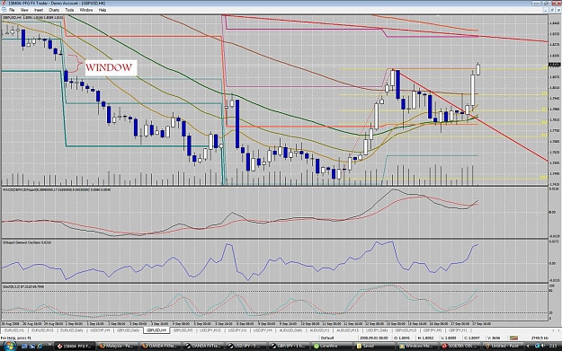Click the volume value V: 3656
Viewport: 562px width, 351px height.
pyautogui.click(x=494, y=338)
